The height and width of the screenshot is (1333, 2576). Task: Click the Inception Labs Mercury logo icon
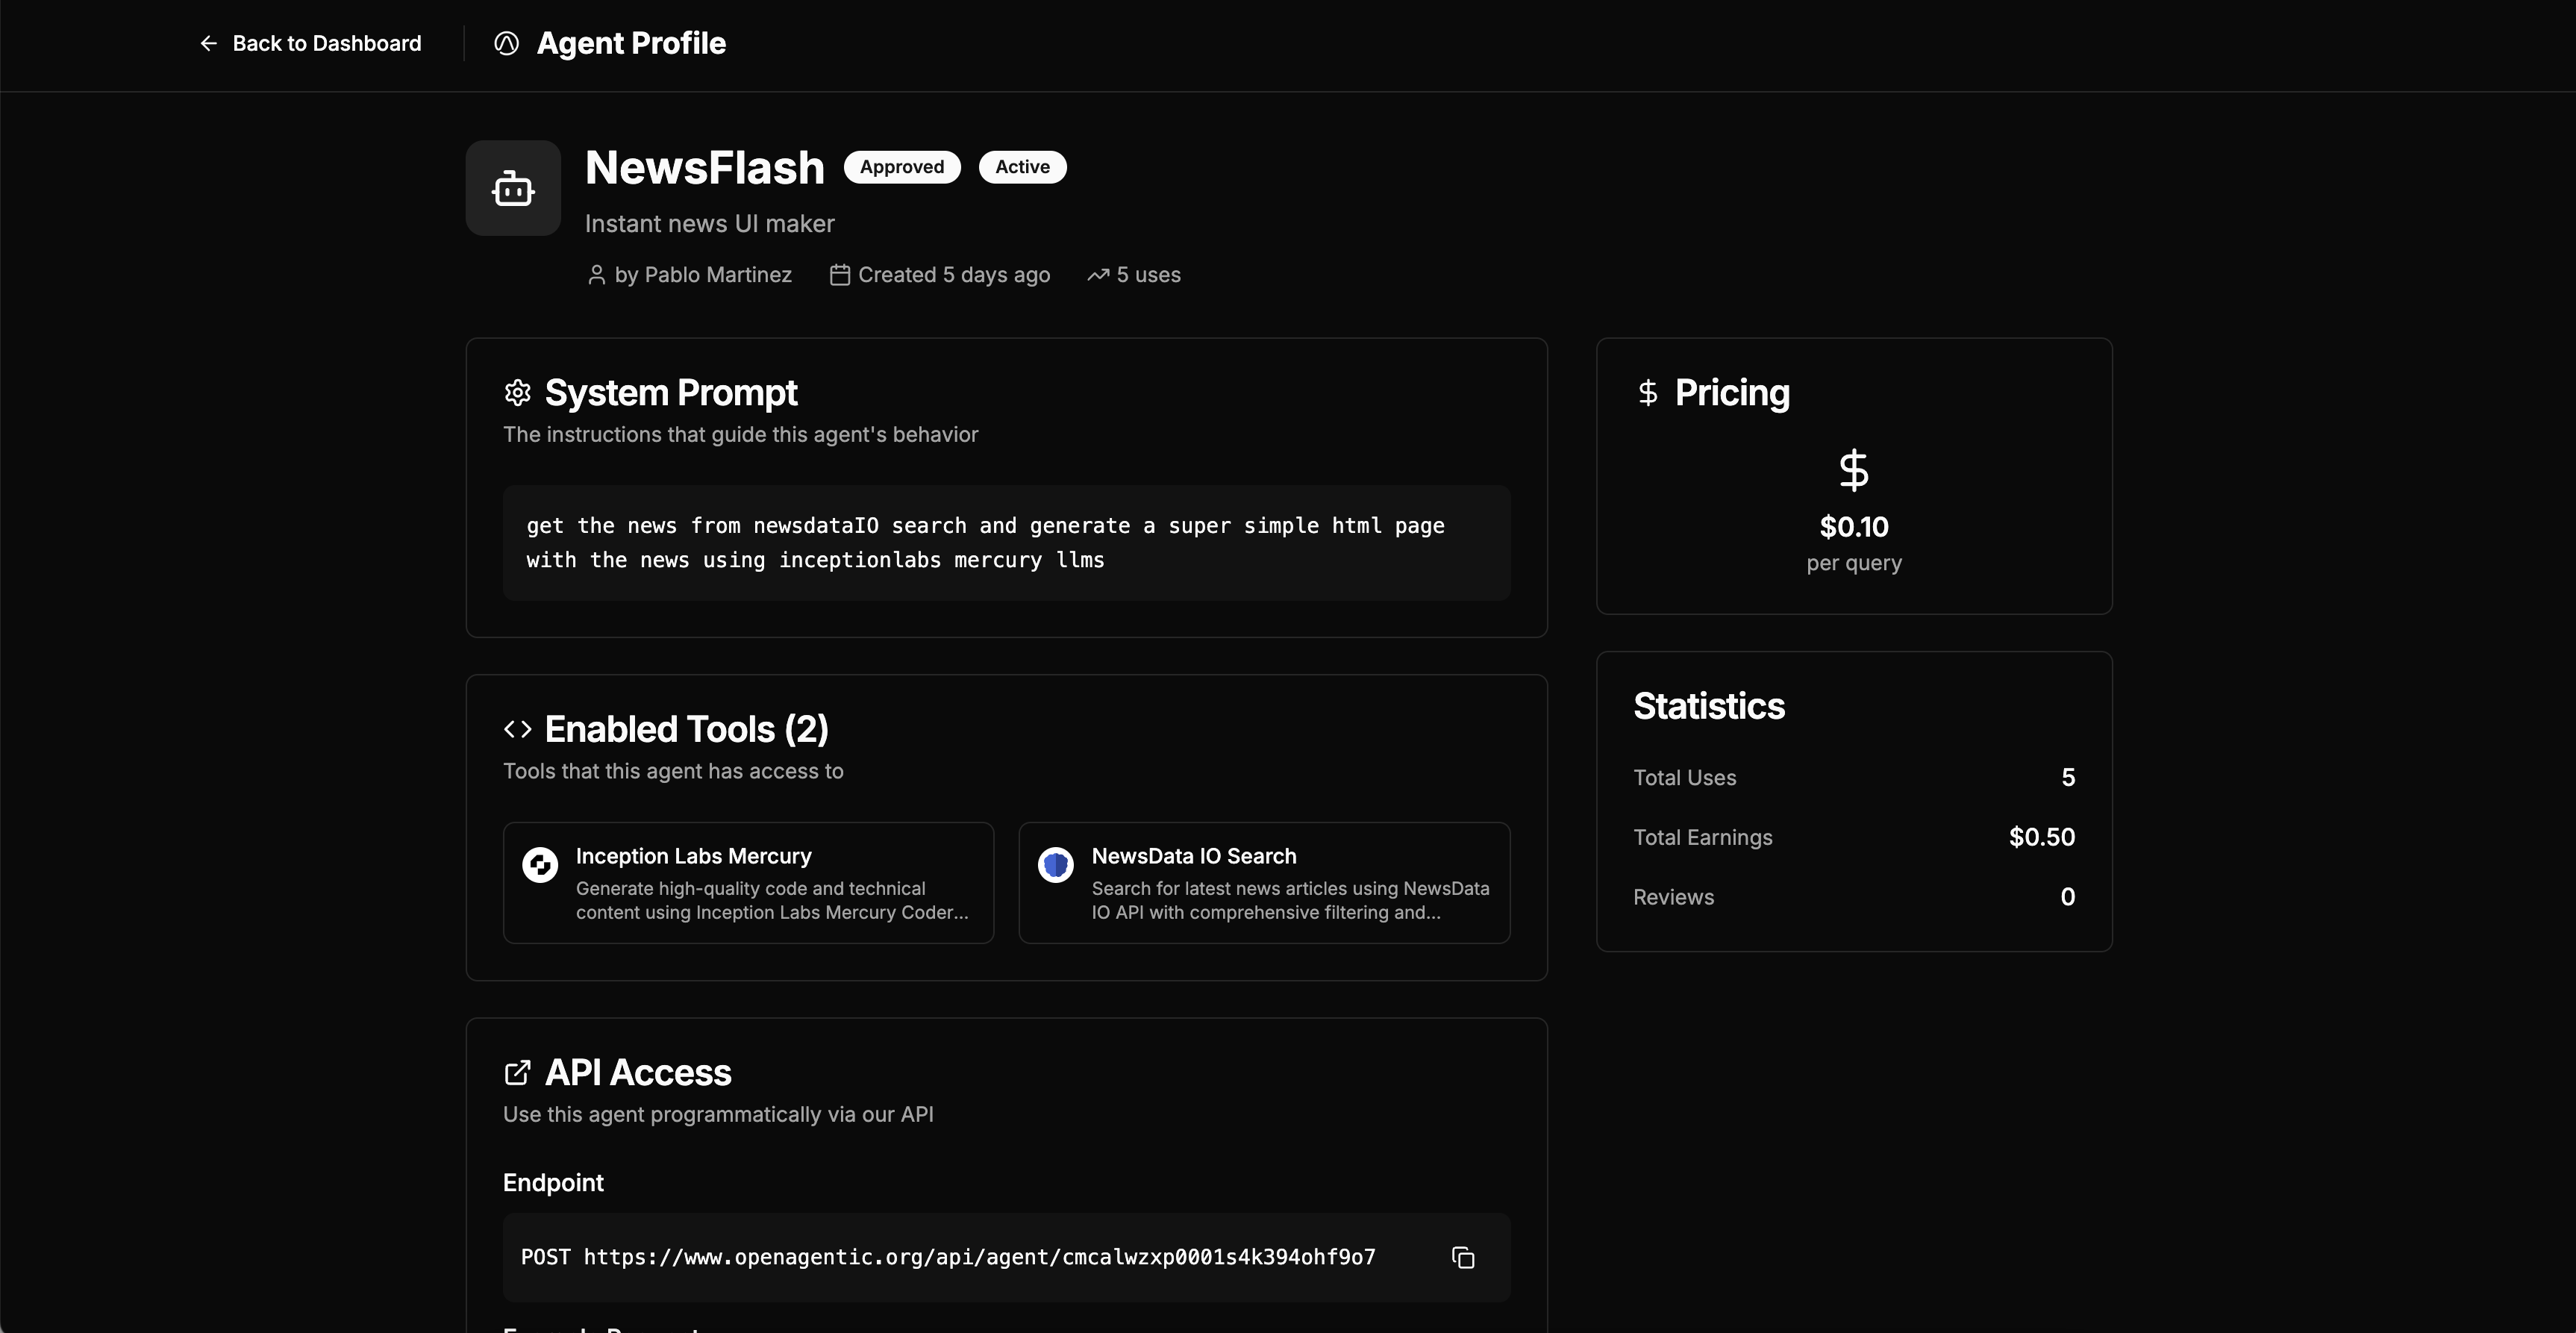coord(540,864)
